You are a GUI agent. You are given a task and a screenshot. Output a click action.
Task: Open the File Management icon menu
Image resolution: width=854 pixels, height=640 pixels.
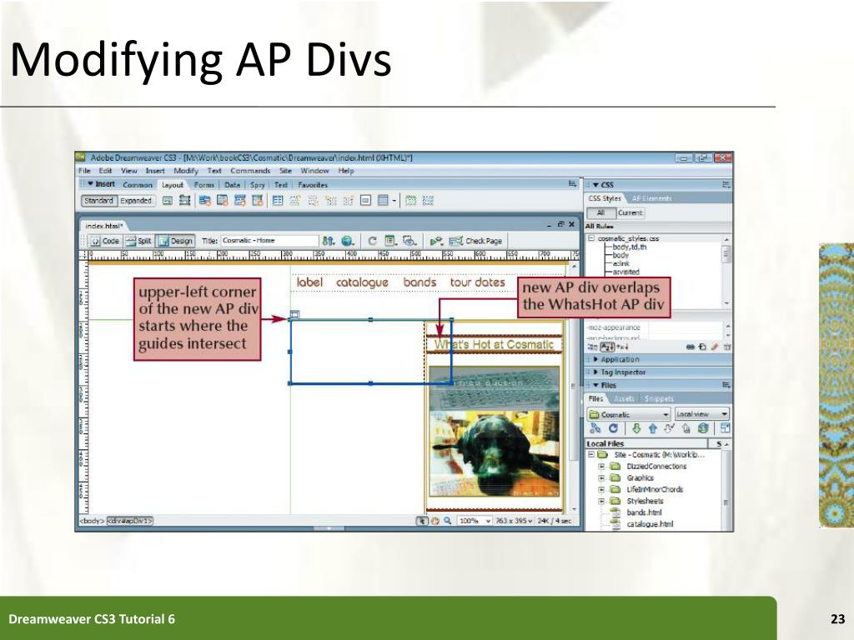click(329, 241)
